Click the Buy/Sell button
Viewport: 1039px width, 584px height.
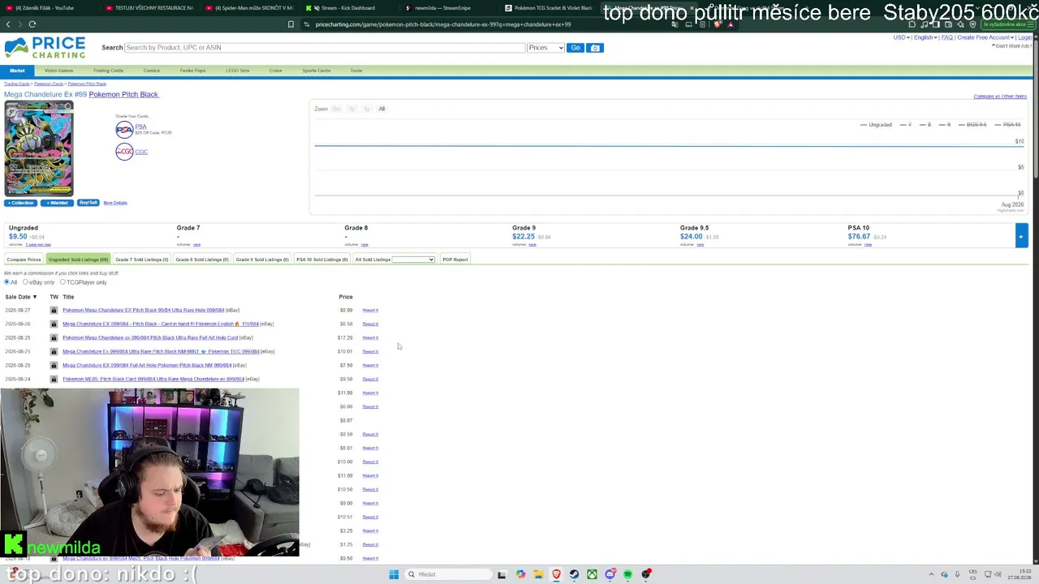pos(88,203)
